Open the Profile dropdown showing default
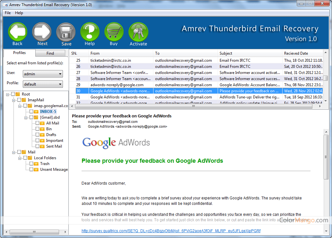Screen dimensions: 332x238 (x=43, y=84)
